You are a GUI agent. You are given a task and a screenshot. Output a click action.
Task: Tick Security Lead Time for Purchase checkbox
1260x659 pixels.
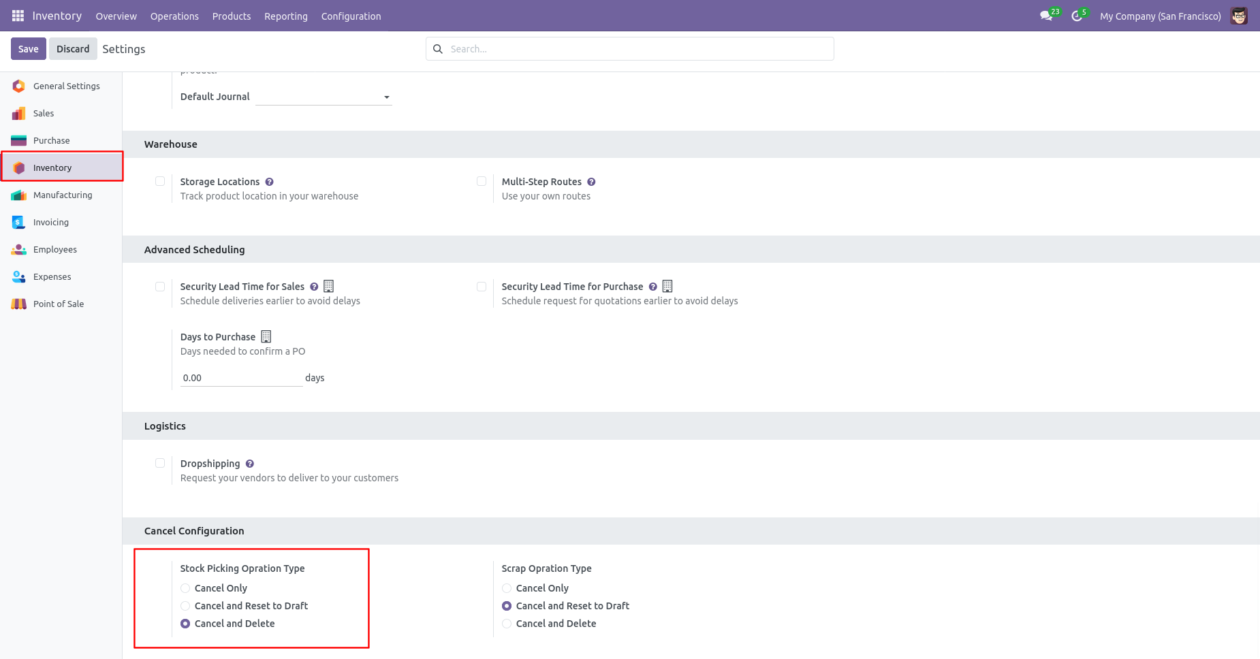click(482, 287)
